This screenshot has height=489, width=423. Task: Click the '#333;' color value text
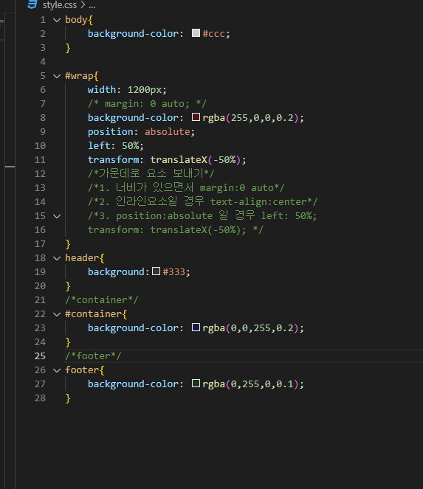tap(176, 272)
